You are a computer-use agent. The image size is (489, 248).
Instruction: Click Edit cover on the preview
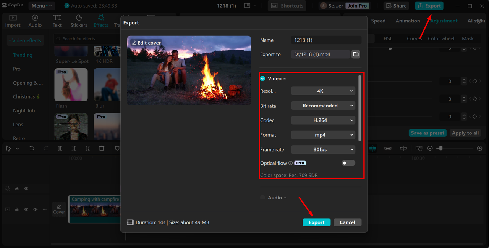[146, 43]
